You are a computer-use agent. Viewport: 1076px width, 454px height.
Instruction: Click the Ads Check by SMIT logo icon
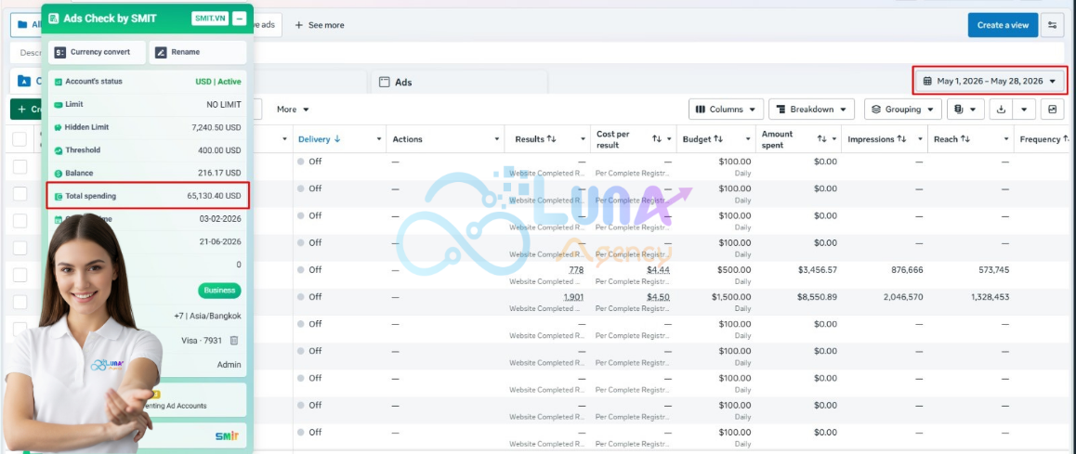click(54, 19)
